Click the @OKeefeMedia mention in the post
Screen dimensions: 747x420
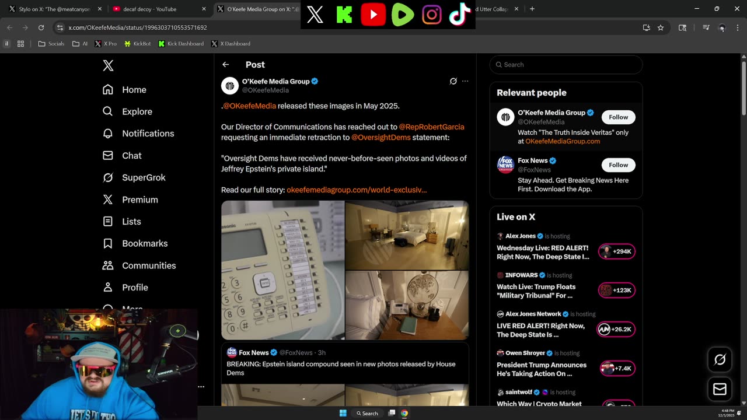(x=250, y=106)
